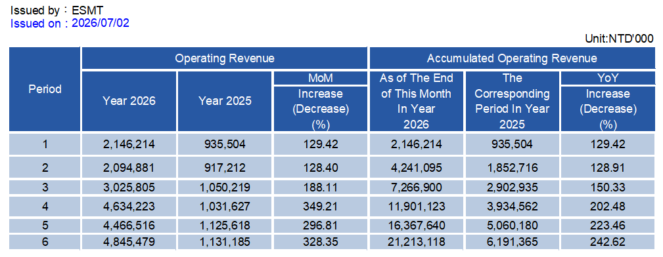Select the Accumulated Operating Revenue header
This screenshot has width=663, height=257.
pyautogui.click(x=512, y=58)
